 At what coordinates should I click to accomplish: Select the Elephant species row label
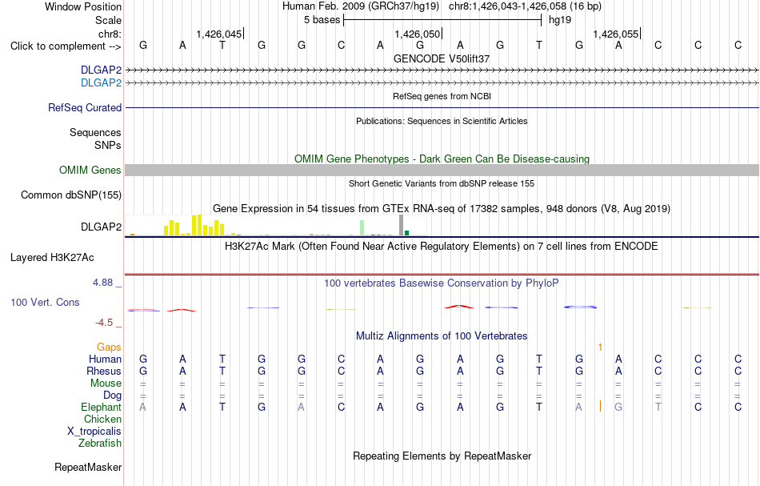pyautogui.click(x=101, y=407)
